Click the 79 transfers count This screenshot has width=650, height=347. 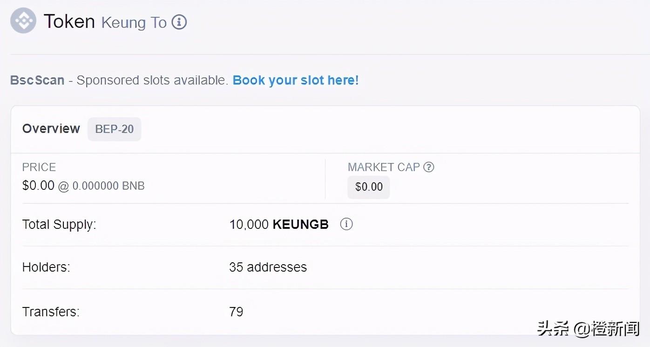tap(236, 311)
